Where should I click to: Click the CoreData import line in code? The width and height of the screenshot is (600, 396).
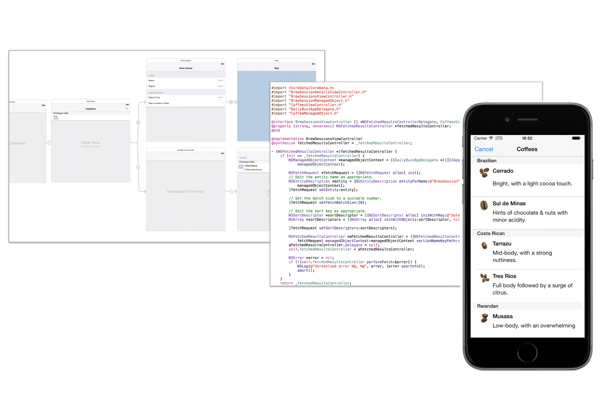coord(302,88)
